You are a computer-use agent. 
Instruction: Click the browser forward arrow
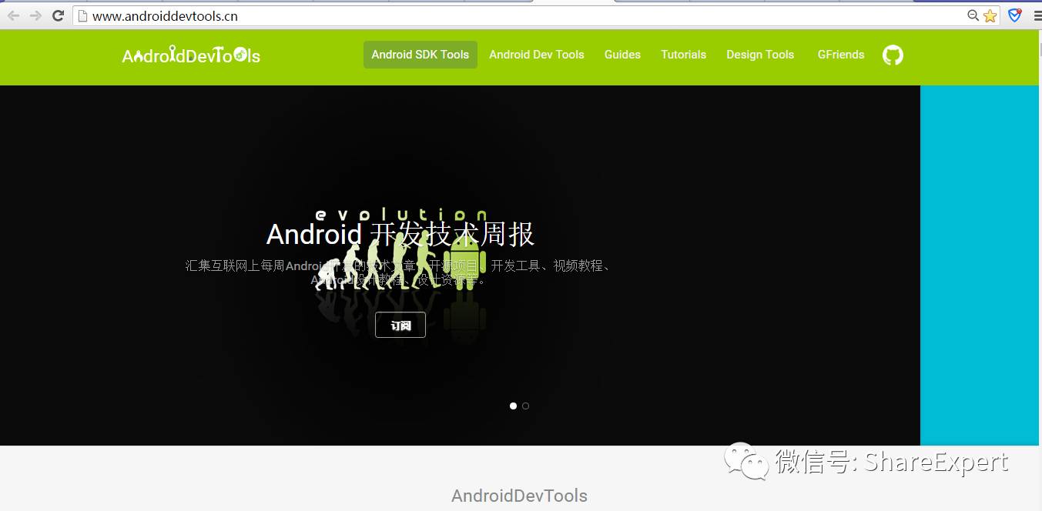coord(35,15)
